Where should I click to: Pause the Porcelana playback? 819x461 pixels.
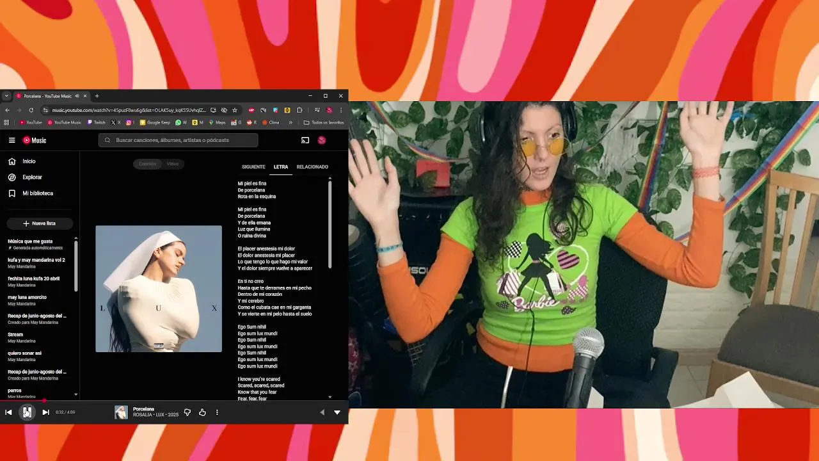click(x=27, y=412)
